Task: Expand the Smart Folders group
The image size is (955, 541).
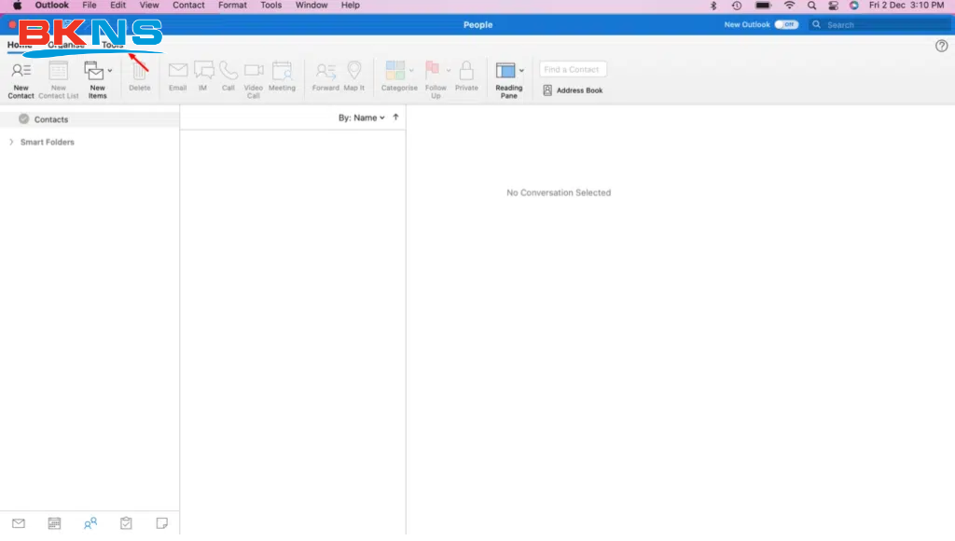Action: 11,142
